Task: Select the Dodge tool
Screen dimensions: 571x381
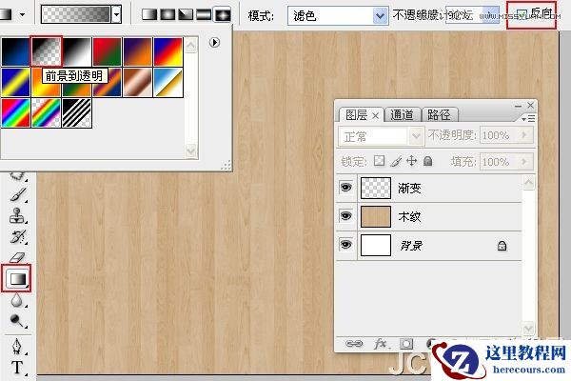Action: [16, 321]
